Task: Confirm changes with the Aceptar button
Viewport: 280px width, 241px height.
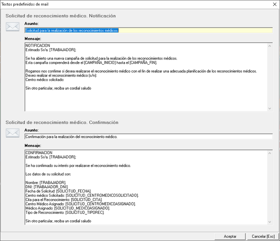Action: pos(230,236)
